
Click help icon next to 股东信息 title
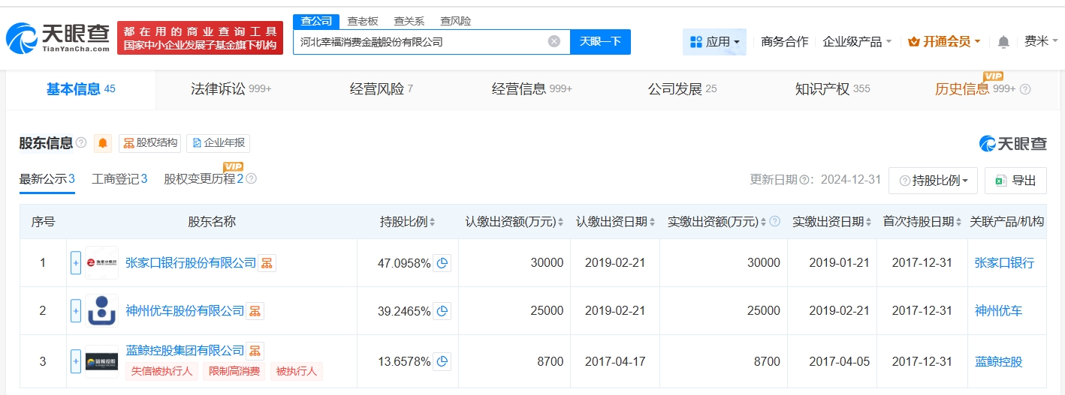pyautogui.click(x=81, y=143)
